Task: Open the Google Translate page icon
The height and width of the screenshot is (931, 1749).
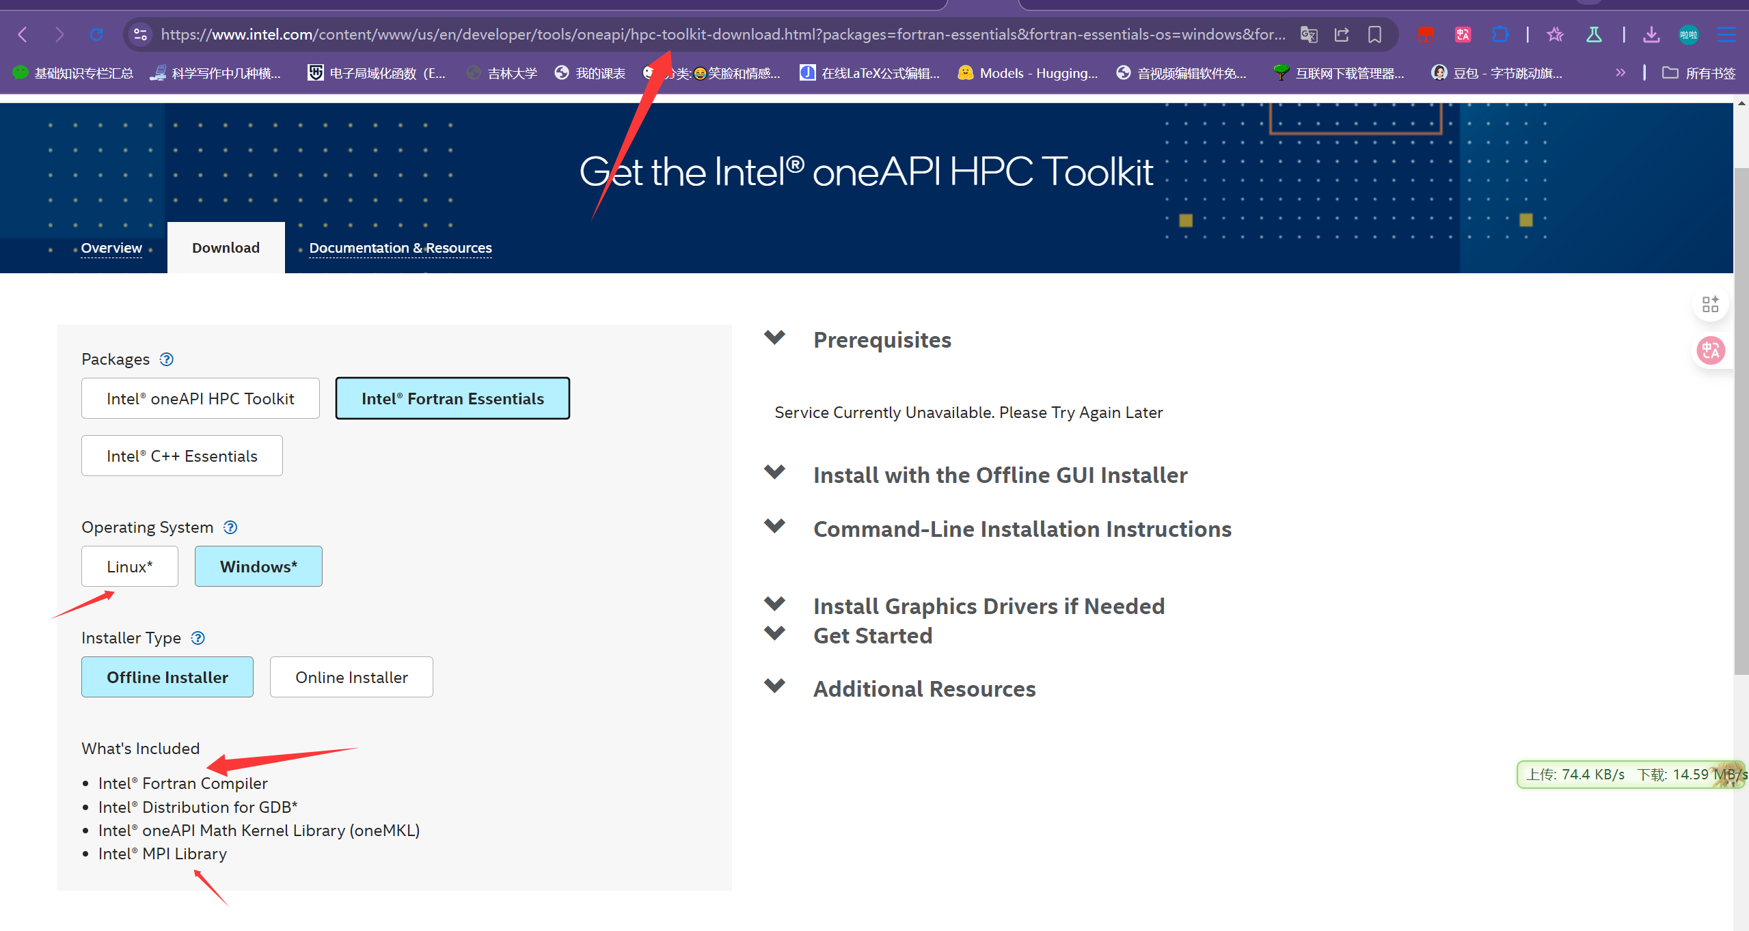Action: click(x=1309, y=34)
